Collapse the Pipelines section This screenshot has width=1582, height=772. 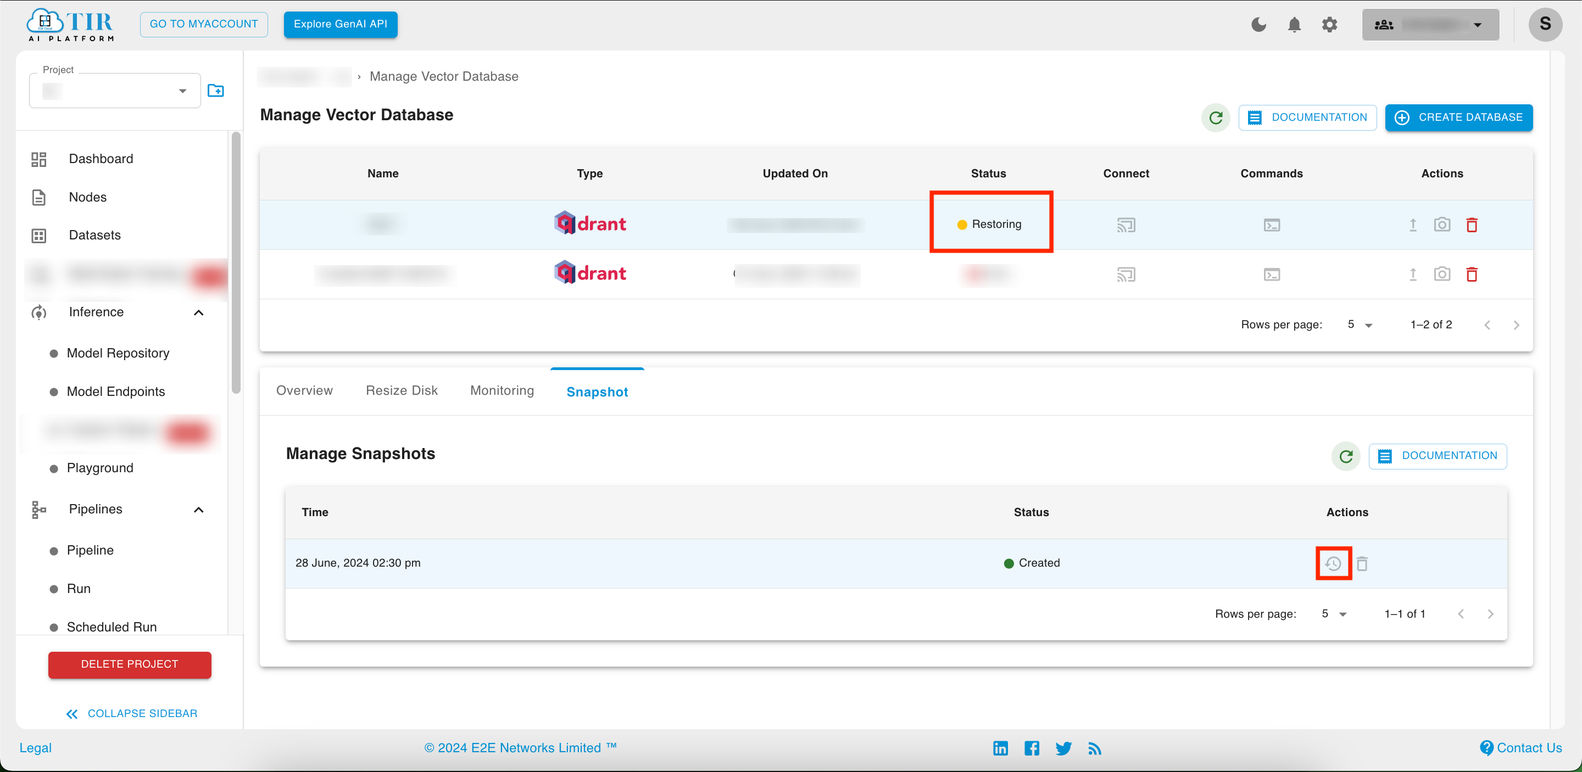pos(198,510)
